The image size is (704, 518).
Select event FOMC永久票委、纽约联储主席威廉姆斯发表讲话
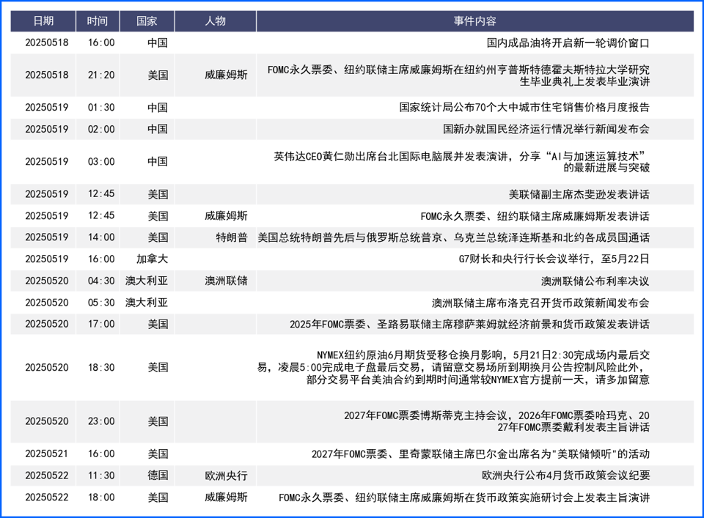point(535,216)
